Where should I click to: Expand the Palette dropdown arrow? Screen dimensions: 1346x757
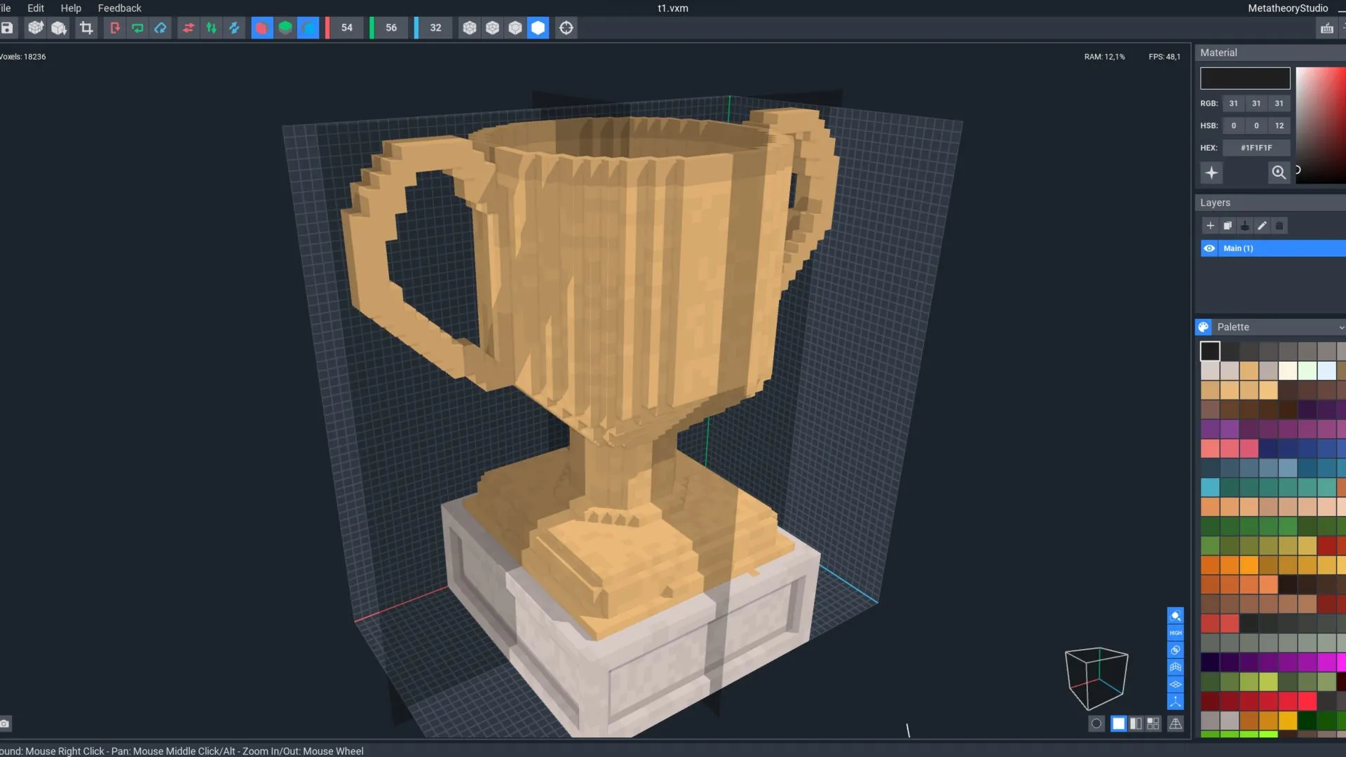(1341, 327)
